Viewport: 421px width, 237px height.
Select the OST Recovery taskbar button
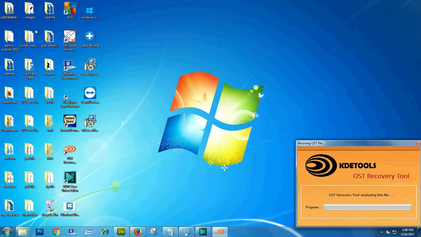219,232
